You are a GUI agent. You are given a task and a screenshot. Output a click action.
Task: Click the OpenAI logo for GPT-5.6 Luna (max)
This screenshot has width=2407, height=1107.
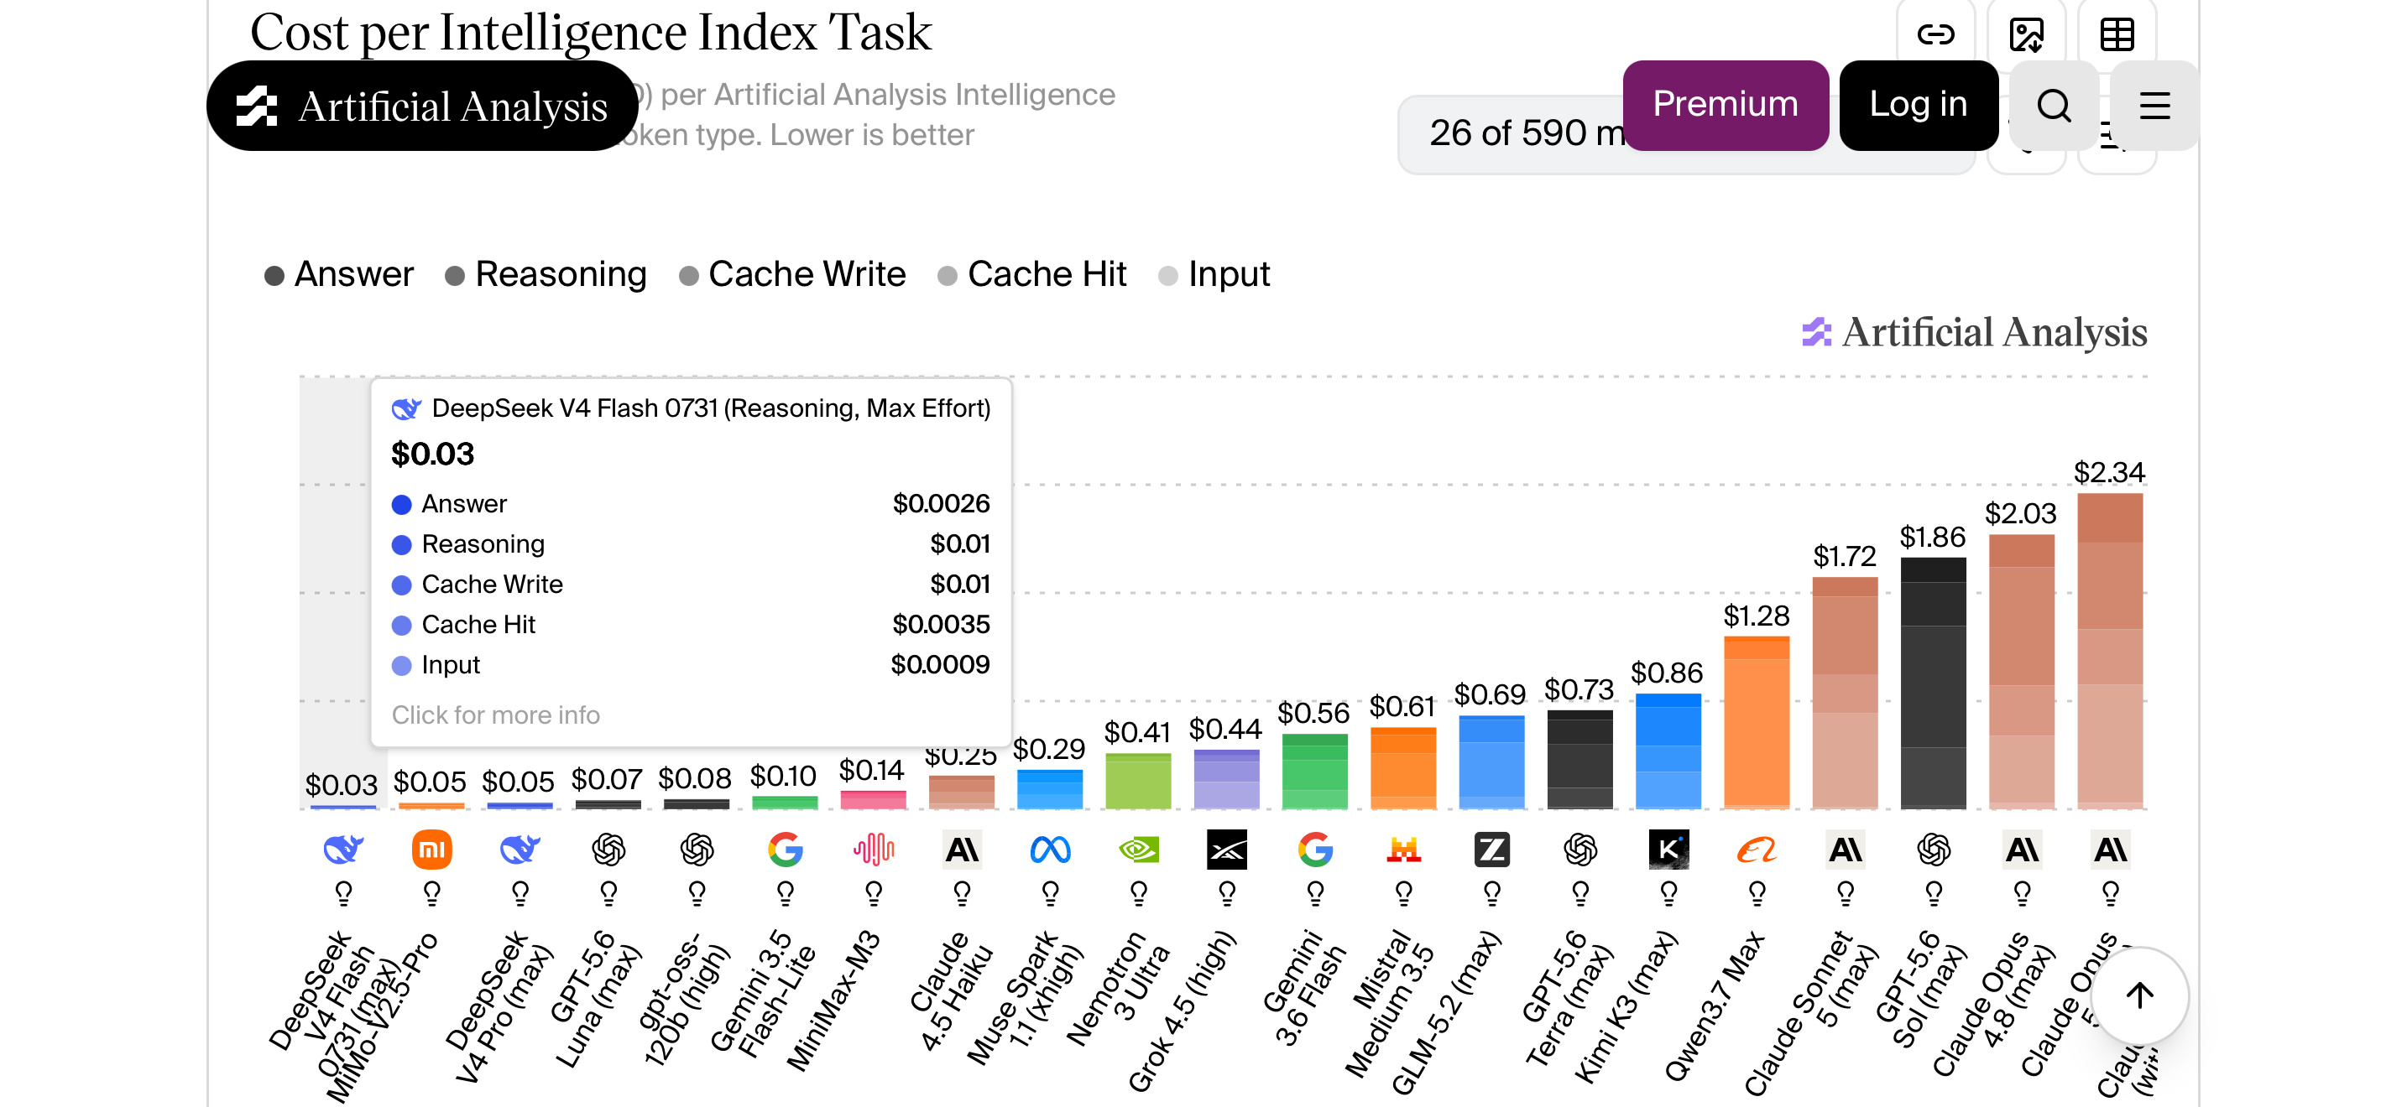pyautogui.click(x=608, y=850)
